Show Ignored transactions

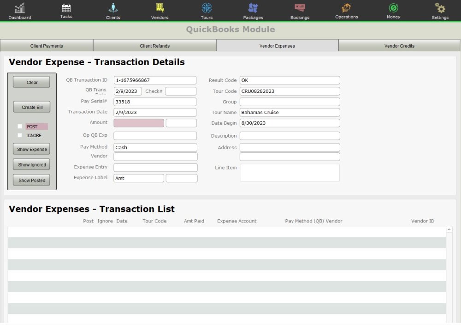31,164
